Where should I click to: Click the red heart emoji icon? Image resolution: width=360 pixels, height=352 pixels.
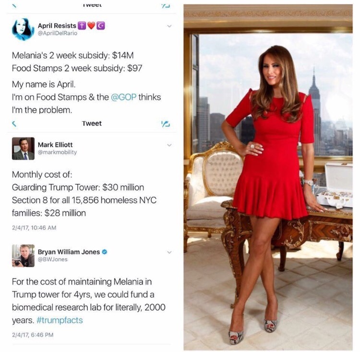91,26
